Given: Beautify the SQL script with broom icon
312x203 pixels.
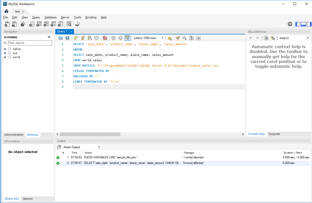Looking at the screenshot, I should 178,38.
